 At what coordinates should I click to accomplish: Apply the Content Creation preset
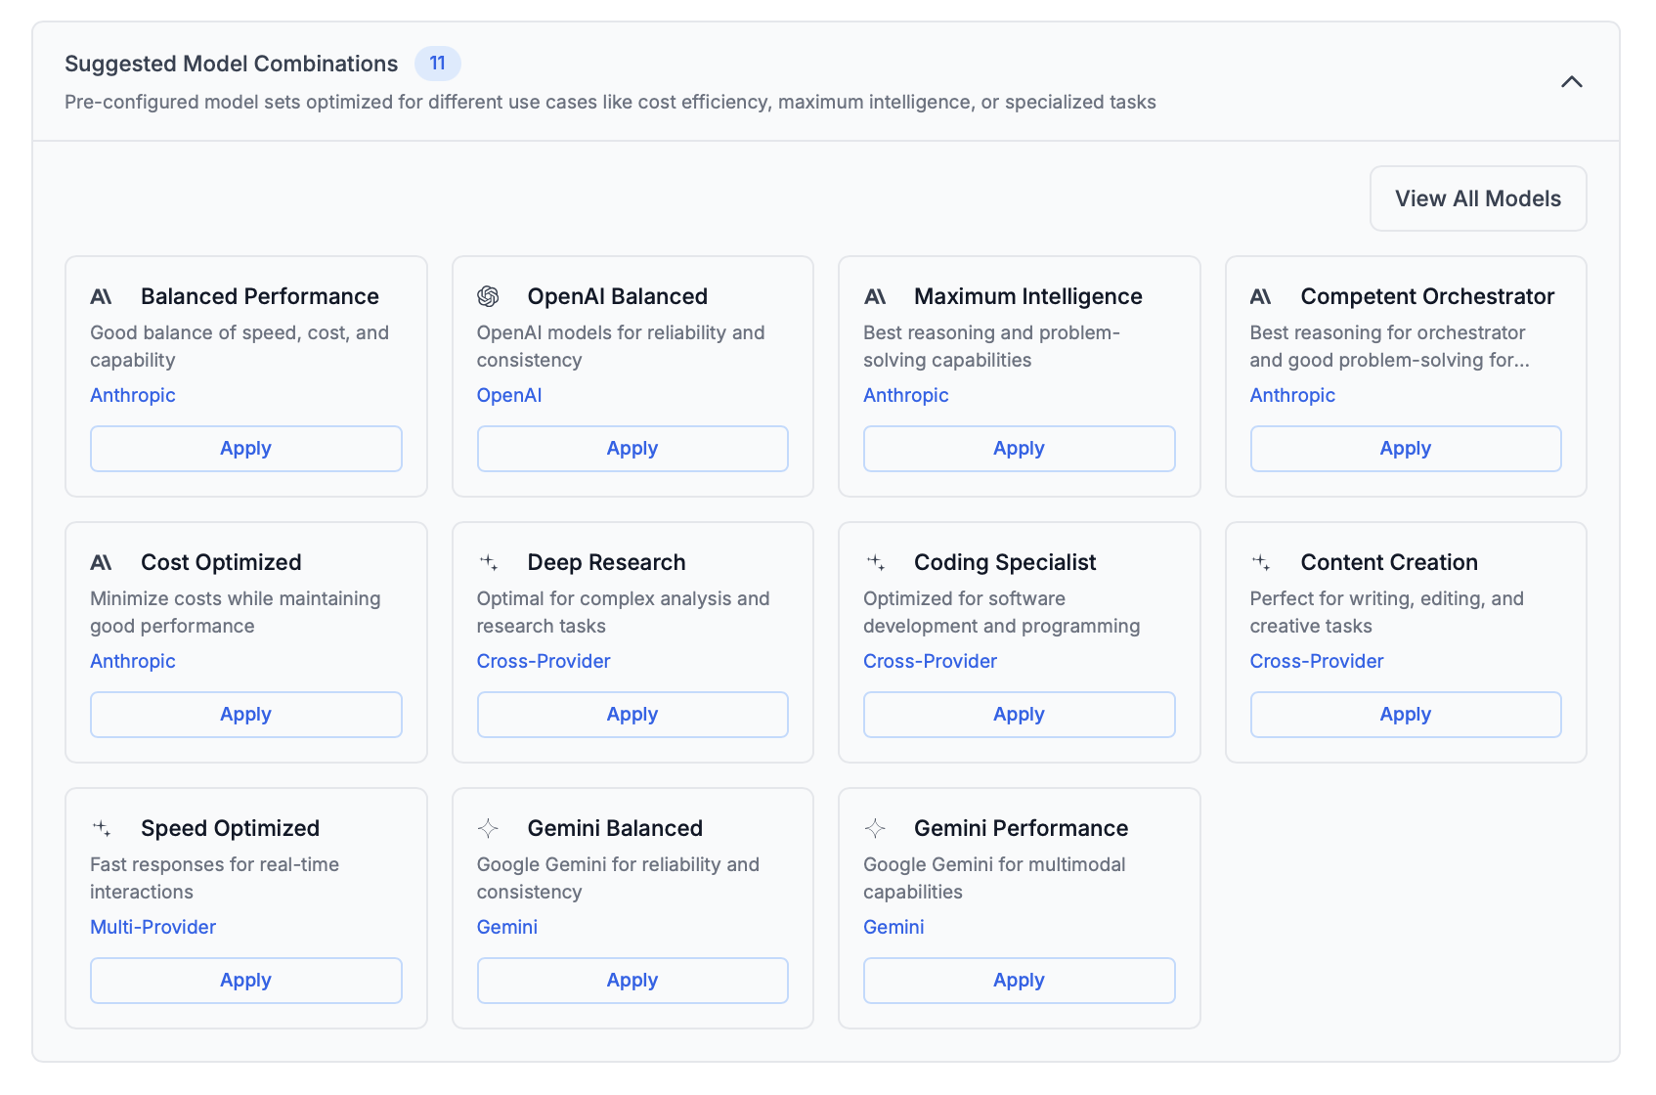click(x=1405, y=715)
